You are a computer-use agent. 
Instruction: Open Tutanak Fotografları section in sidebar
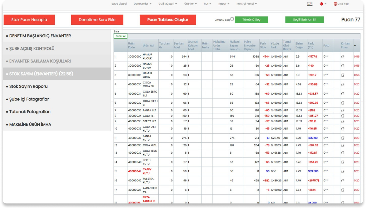[x=30, y=112]
